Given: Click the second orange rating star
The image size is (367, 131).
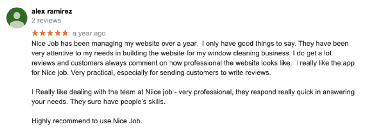Looking at the screenshot, I should [43, 33].
